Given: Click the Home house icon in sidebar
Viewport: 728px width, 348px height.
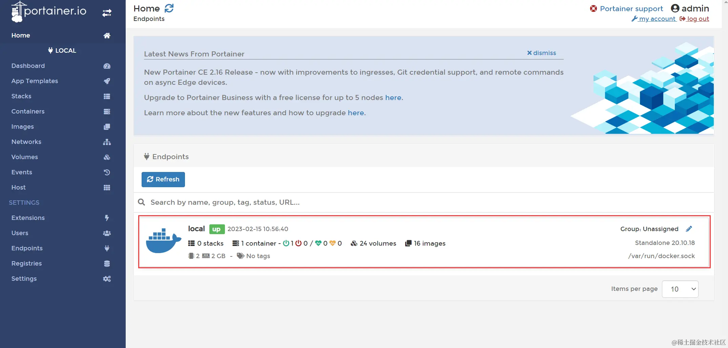Looking at the screenshot, I should (x=107, y=35).
